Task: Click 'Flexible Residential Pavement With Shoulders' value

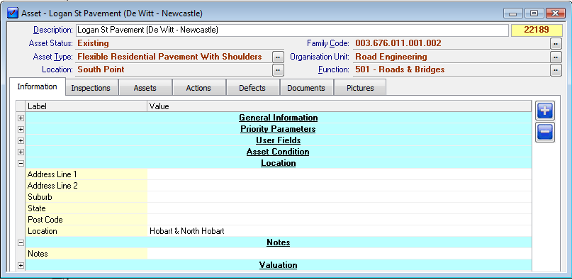Action: (169, 57)
